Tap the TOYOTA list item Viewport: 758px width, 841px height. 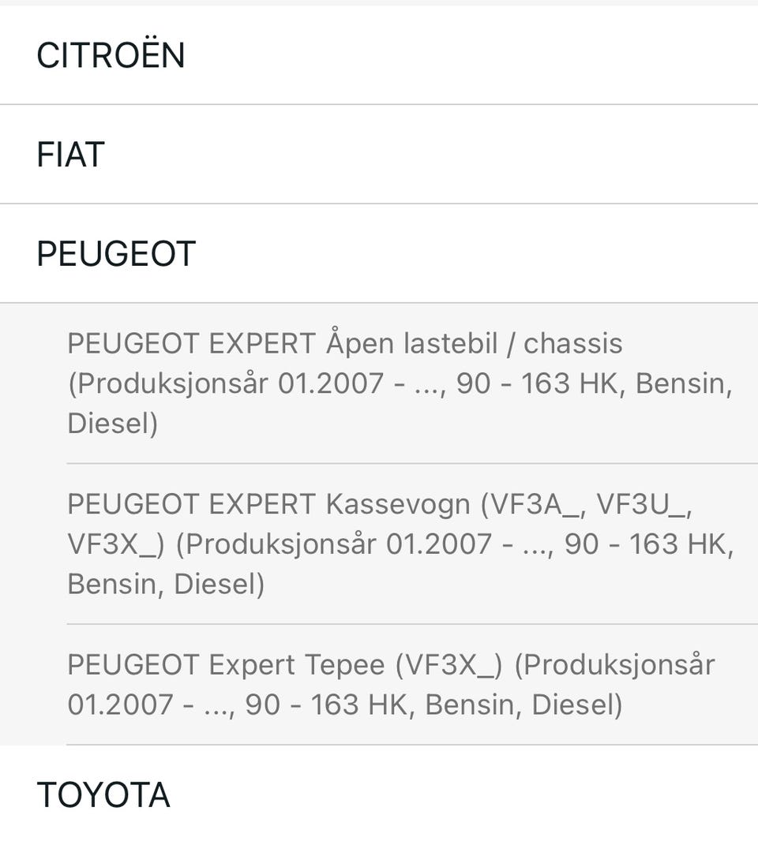(379, 793)
